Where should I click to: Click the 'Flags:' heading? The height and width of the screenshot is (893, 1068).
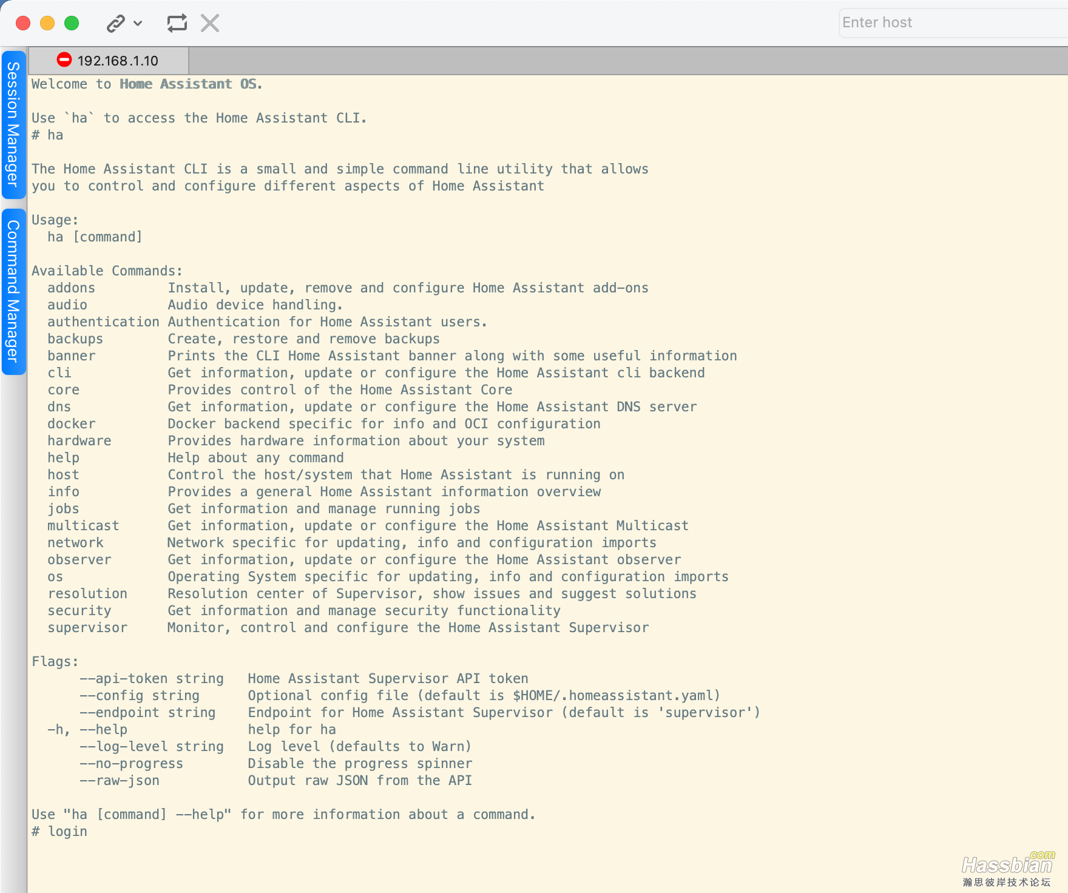click(55, 662)
